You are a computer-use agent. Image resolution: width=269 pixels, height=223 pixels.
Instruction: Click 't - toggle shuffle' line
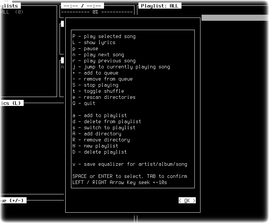coord(98,91)
